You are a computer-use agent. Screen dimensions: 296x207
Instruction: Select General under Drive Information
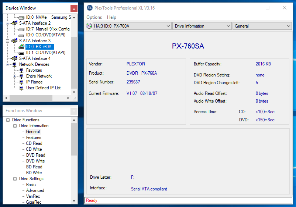[33, 132]
